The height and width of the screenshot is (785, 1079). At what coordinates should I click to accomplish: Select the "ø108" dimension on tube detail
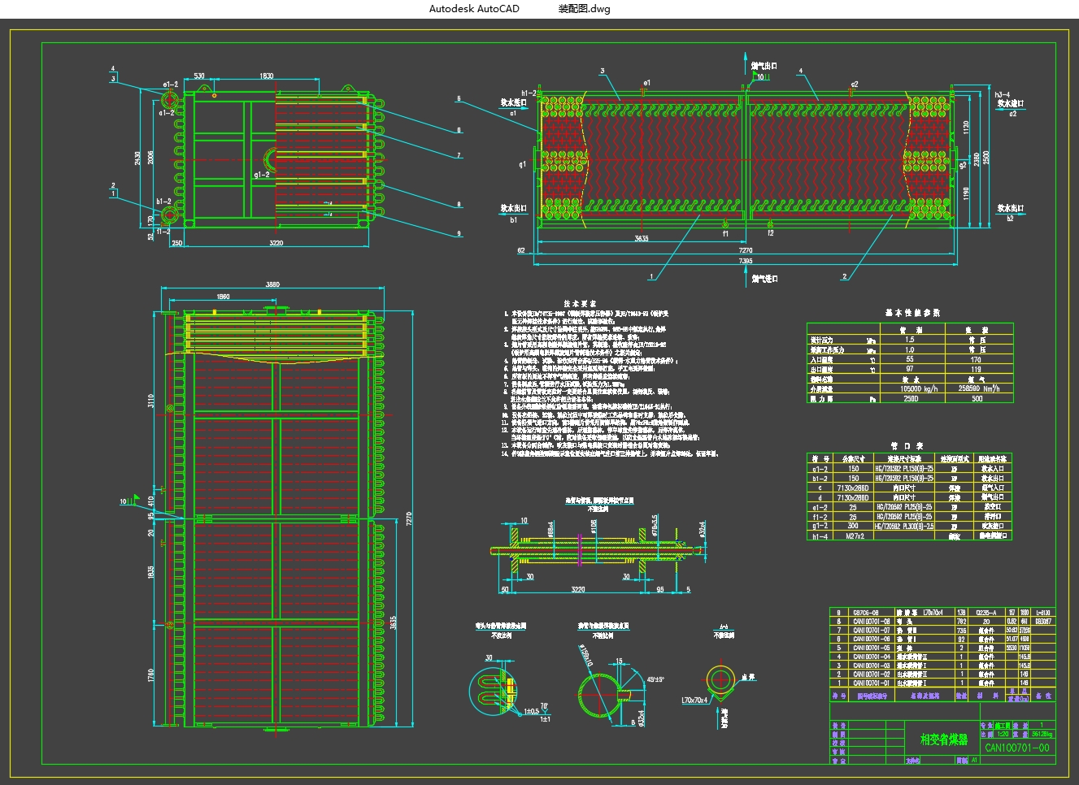point(594,527)
